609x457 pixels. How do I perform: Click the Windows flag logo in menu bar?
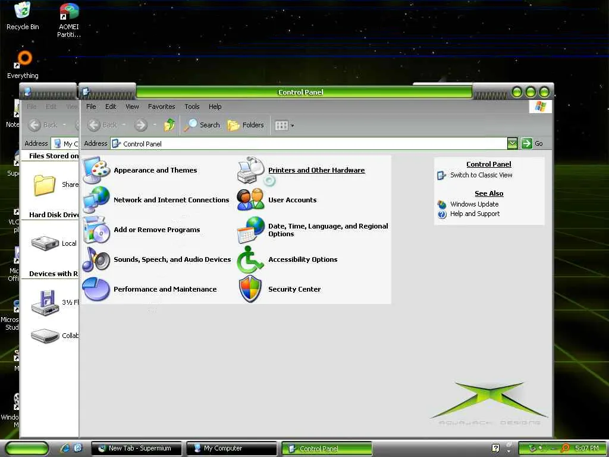[540, 107]
